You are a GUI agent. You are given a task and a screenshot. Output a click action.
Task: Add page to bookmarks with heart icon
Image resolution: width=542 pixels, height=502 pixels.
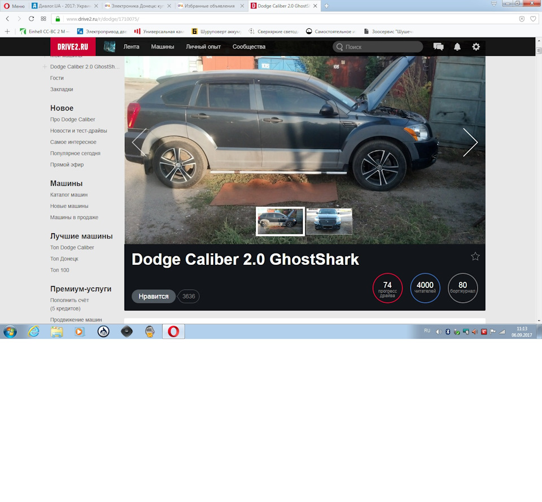point(533,19)
